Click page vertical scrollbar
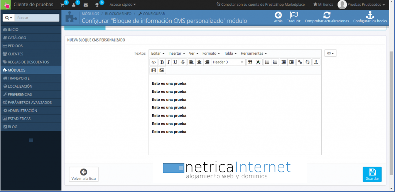Viewport: 395px width, 192px height. tap(392, 113)
